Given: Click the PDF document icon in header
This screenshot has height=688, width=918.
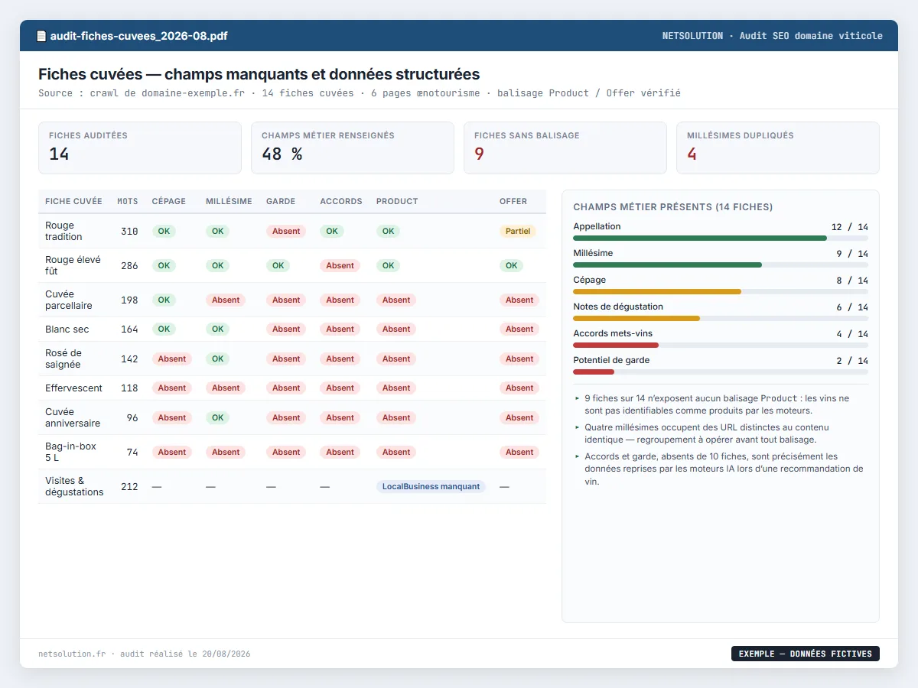Looking at the screenshot, I should [41, 36].
